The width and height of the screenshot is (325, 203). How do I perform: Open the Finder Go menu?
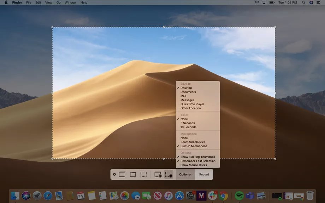tap(58, 2)
